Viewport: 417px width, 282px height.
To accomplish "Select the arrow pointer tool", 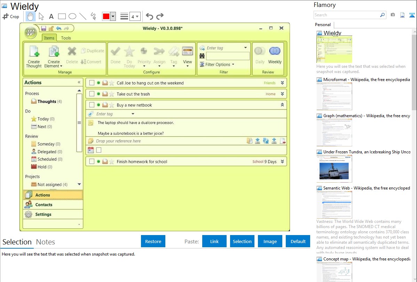I will (41, 16).
